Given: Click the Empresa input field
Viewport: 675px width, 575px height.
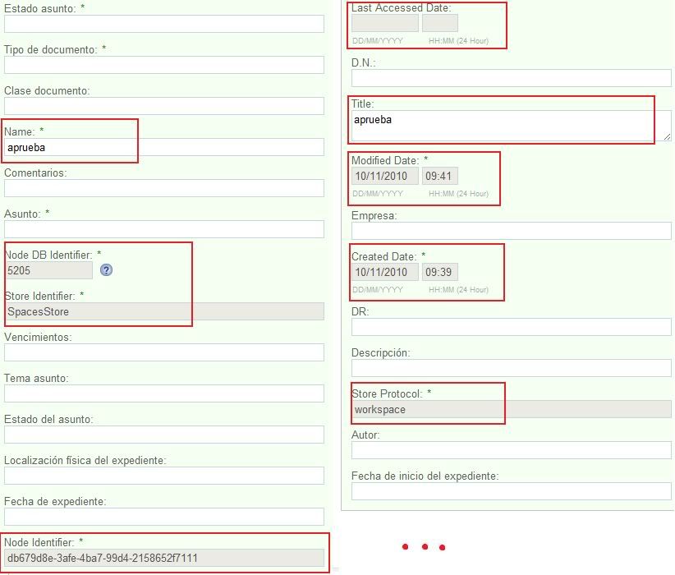Looking at the screenshot, I should pos(511,231).
